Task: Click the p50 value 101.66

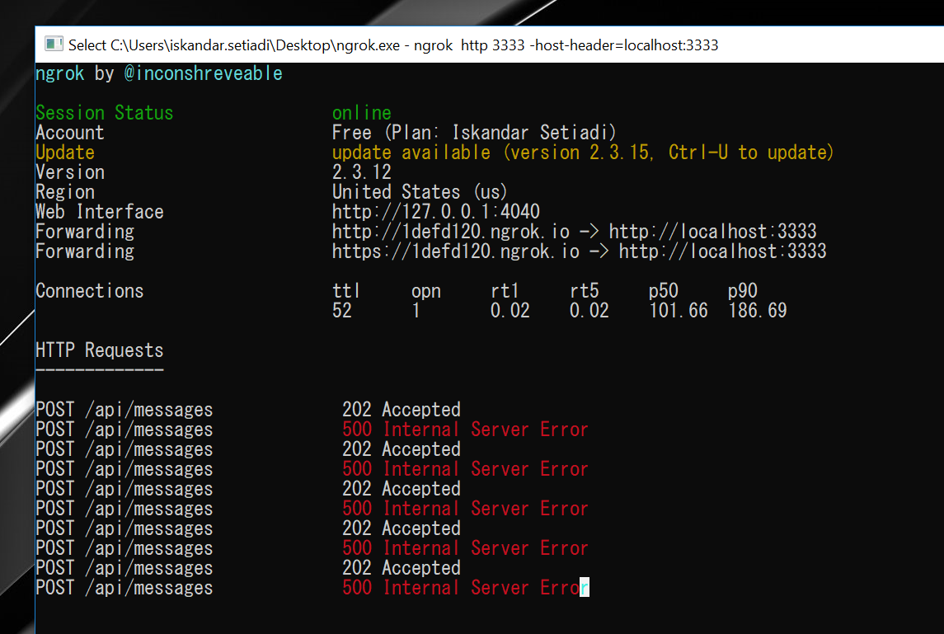Action: click(x=679, y=311)
